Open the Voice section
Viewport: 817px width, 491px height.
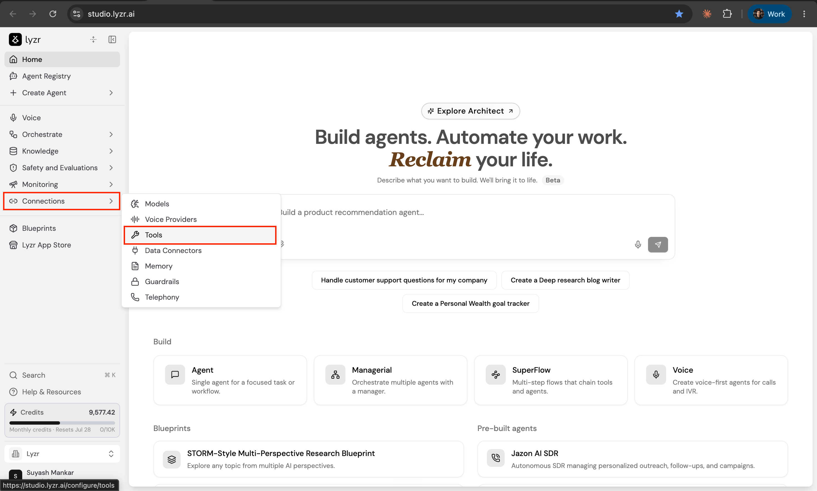pyautogui.click(x=62, y=117)
